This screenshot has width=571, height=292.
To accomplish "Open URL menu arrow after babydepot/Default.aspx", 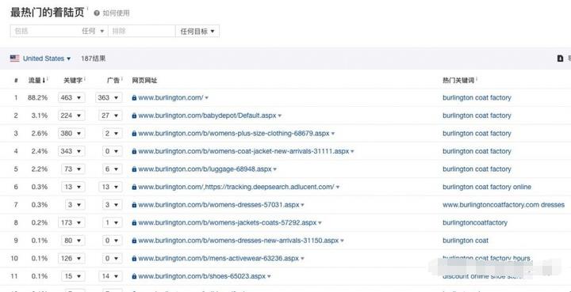I will pos(280,116).
